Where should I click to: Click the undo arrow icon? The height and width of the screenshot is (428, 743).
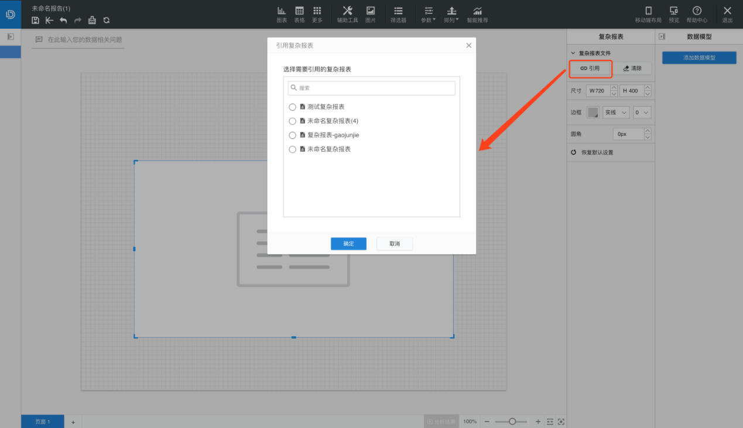pos(63,20)
